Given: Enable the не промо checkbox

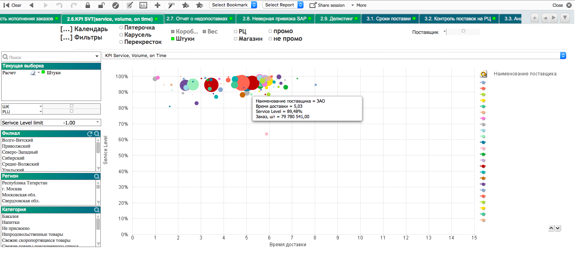Looking at the screenshot, I should click(270, 39).
